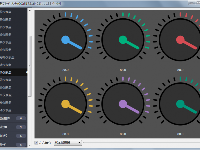
Task: Click the purple gauge dial
Action: [x=123, y=104]
